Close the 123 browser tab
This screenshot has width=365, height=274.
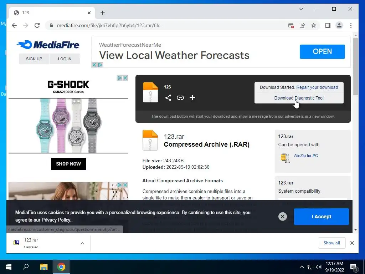(89, 13)
